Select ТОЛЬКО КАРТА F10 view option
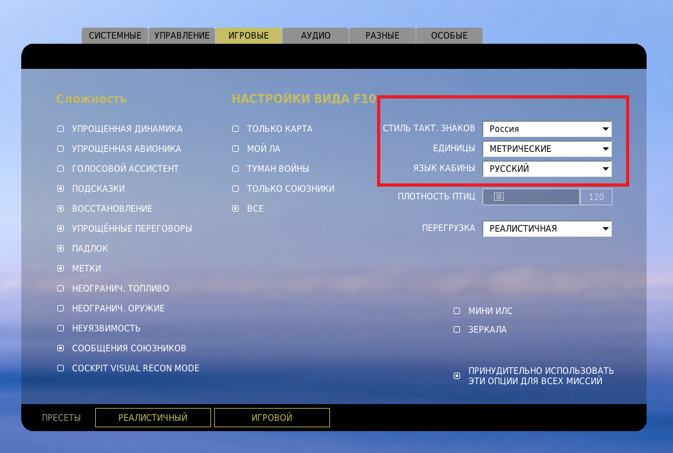Image resolution: width=673 pixels, height=453 pixels. pyautogui.click(x=235, y=129)
